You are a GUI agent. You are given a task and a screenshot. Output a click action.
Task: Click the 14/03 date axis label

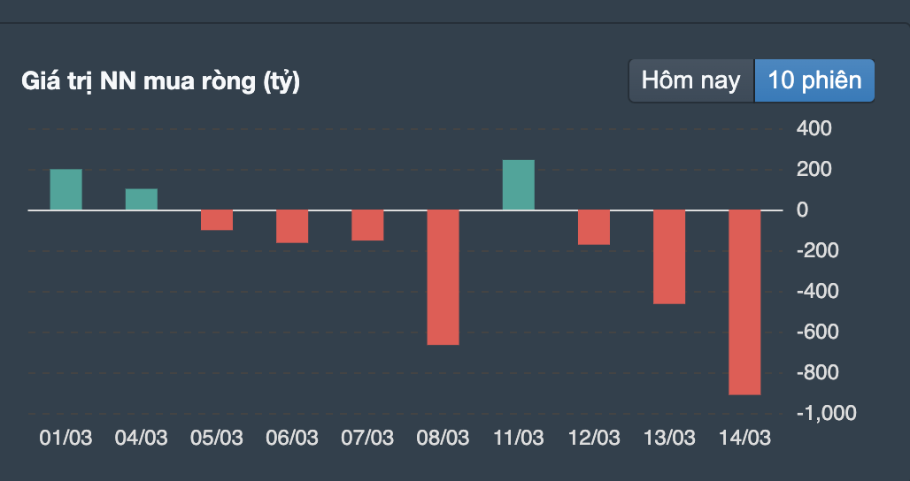click(x=744, y=438)
